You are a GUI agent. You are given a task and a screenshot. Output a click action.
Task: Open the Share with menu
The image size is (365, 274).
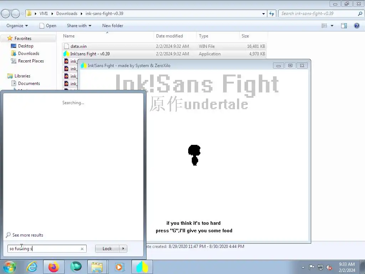coord(79,26)
